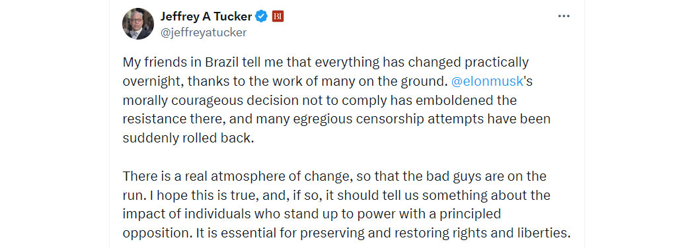Click the line starting 'impact of individuals'
Viewport: 694px width, 248px height.
(311, 214)
